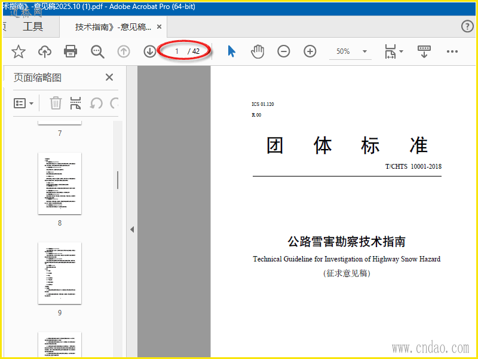Rotate pages counterclockwise
The width and height of the screenshot is (478, 359).
coord(96,104)
